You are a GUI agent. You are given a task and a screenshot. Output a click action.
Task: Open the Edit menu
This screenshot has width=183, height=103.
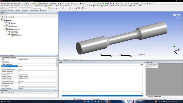[5, 3]
